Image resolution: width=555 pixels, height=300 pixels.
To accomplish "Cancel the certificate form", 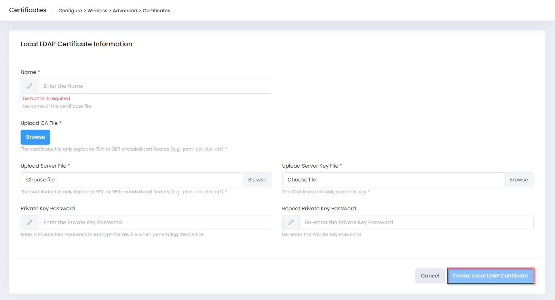I will (430, 276).
